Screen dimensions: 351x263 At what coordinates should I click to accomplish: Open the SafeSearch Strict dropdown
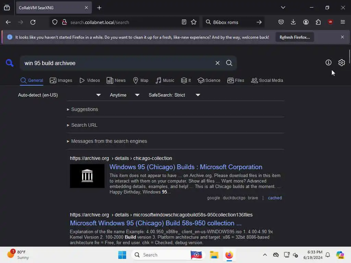point(174,95)
